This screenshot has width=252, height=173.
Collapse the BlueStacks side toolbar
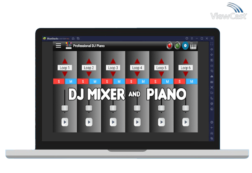(x=212, y=38)
